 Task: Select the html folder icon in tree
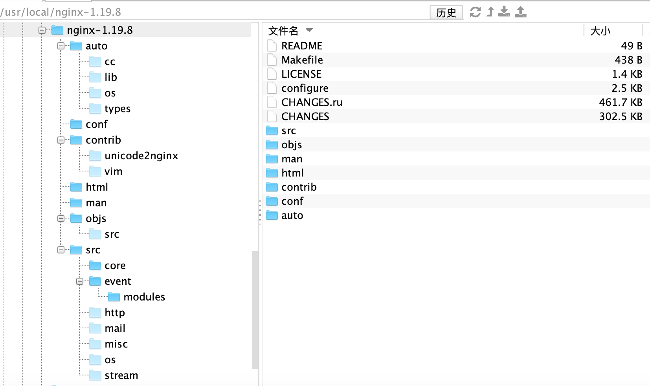pyautogui.click(x=76, y=187)
